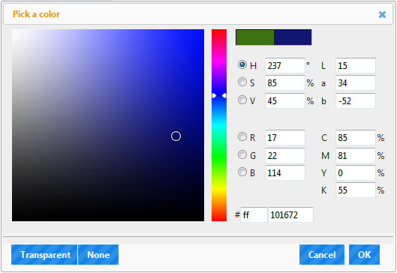Select the B blue radio button

coord(242,172)
